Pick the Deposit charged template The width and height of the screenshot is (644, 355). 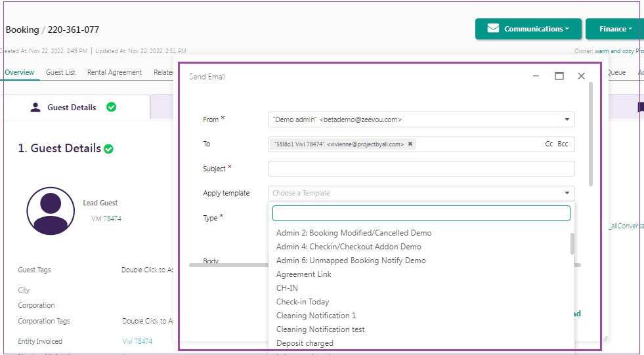tap(305, 343)
